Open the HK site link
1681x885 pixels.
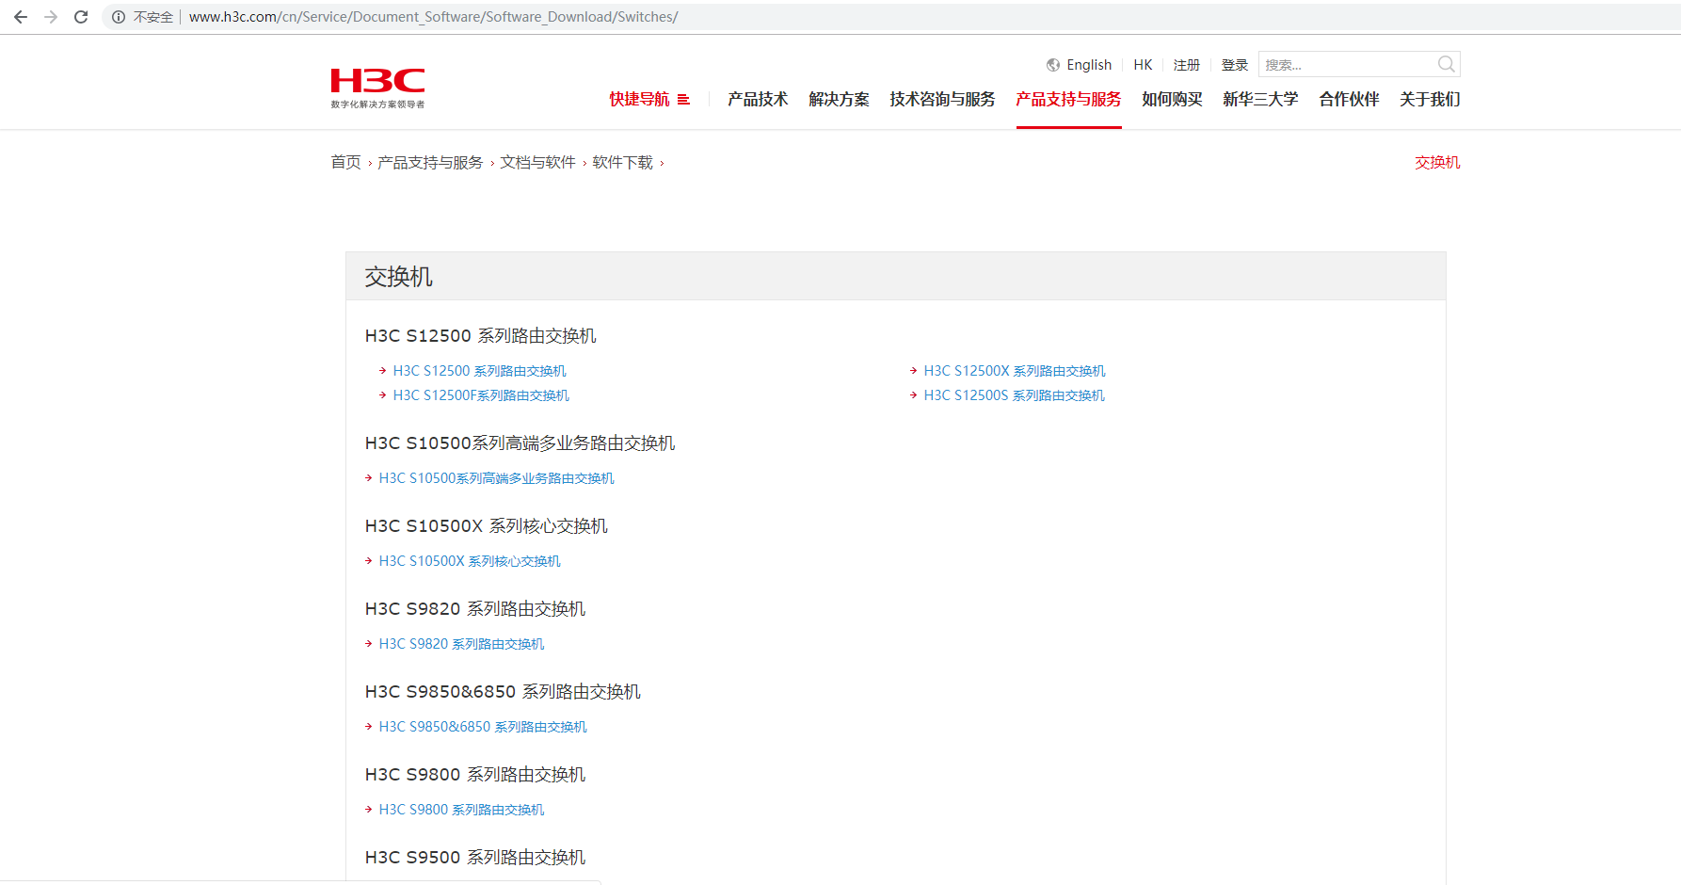1143,65
